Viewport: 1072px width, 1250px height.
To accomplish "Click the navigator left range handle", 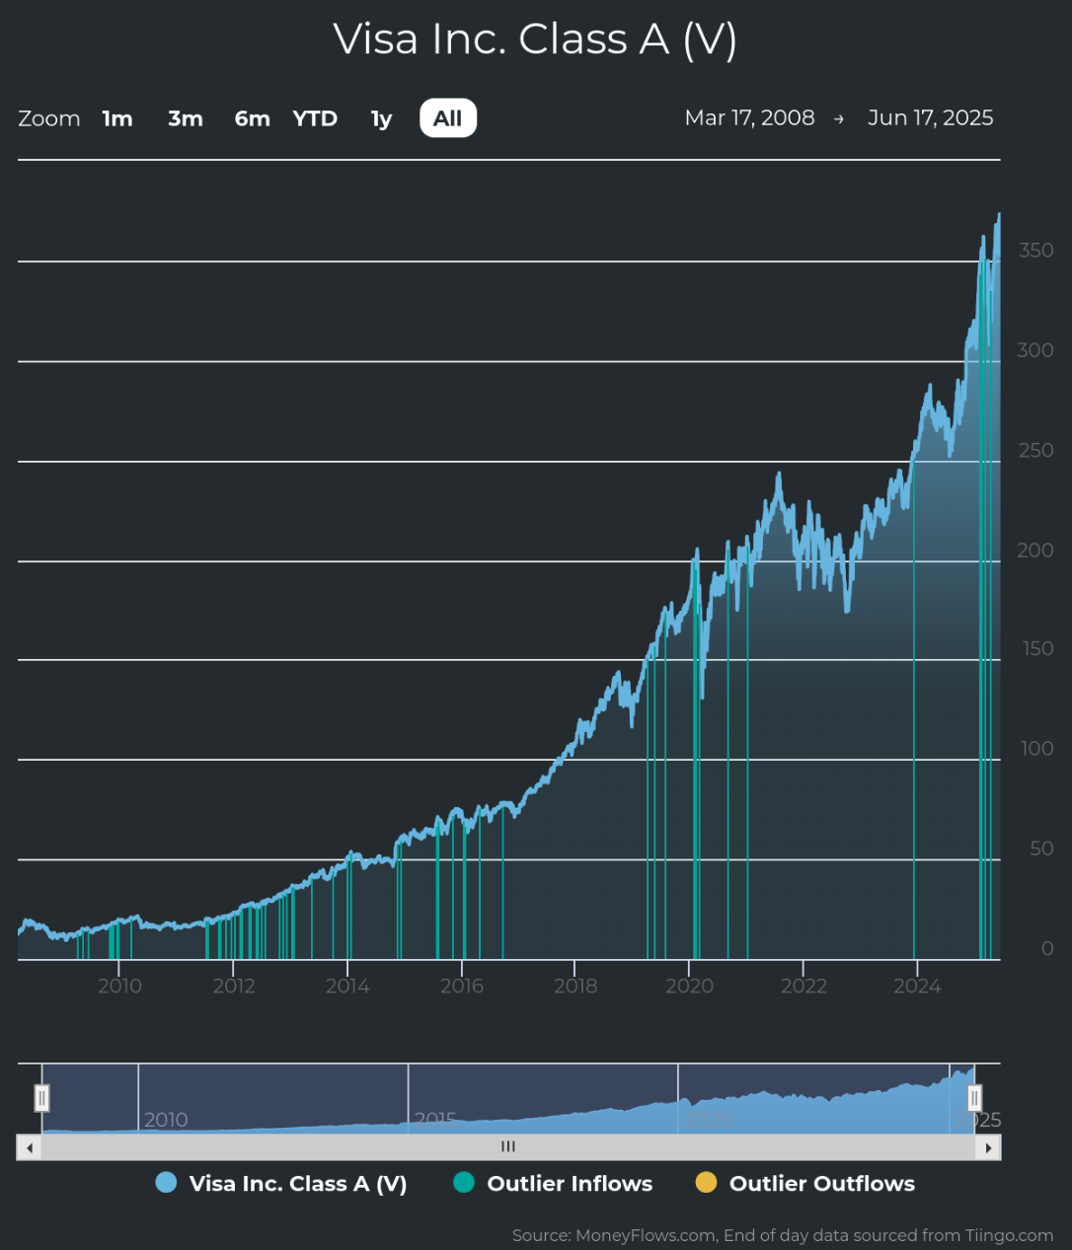I will click(42, 1097).
